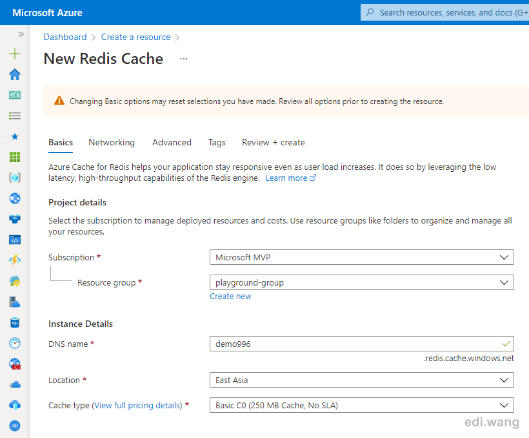Viewport: 529px width, 438px height.
Task: Open the gauge Monitor icon in sidebar
Action: point(15,344)
